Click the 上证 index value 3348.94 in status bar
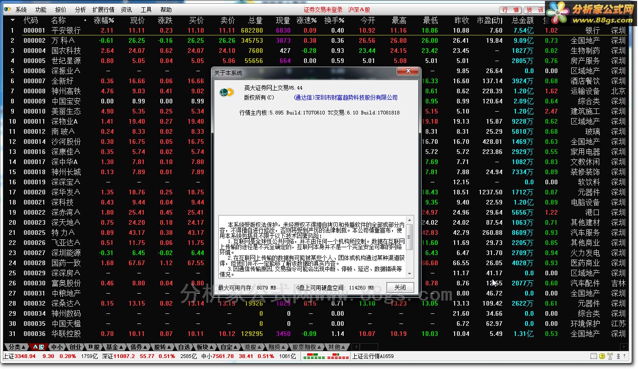The image size is (638, 369). 25,356
